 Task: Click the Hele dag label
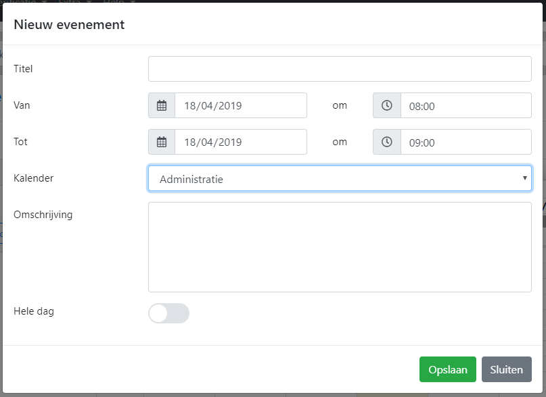click(x=34, y=311)
